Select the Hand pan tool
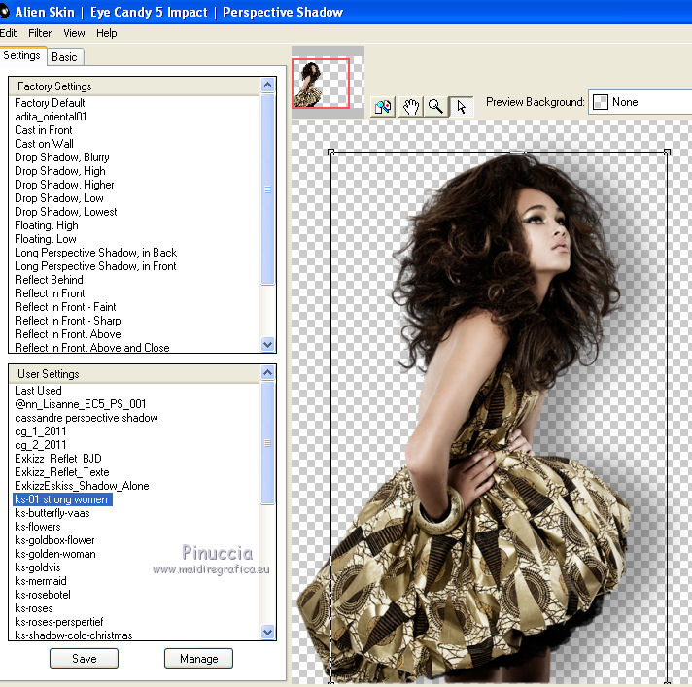 (x=410, y=107)
